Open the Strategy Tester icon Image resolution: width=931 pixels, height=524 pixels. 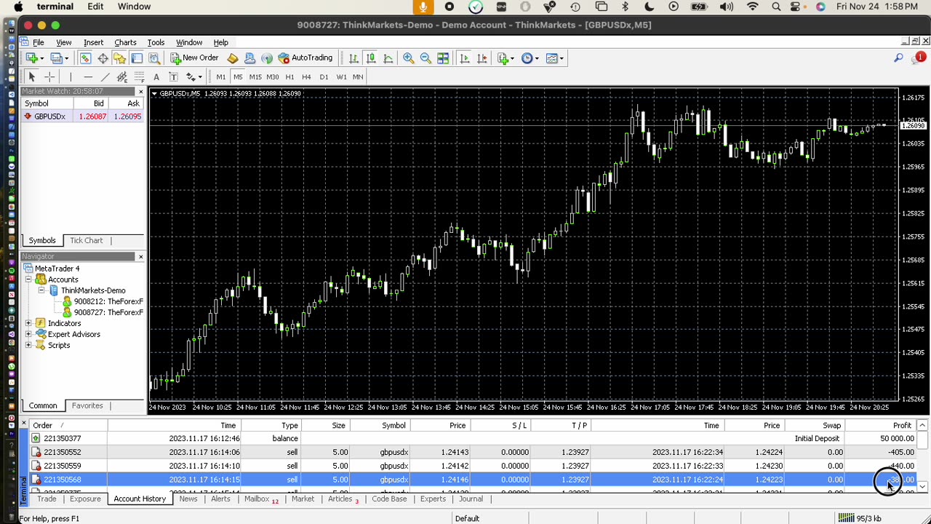(x=153, y=58)
